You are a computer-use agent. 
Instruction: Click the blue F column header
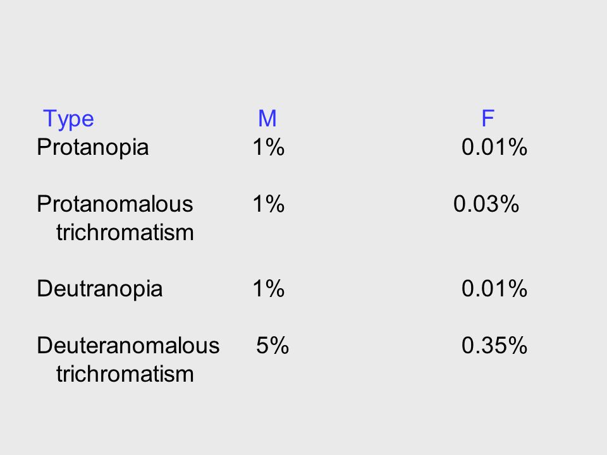click(x=487, y=118)
